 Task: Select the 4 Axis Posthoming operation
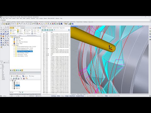(x=23, y=53)
